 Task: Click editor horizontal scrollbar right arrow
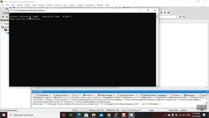206,87
